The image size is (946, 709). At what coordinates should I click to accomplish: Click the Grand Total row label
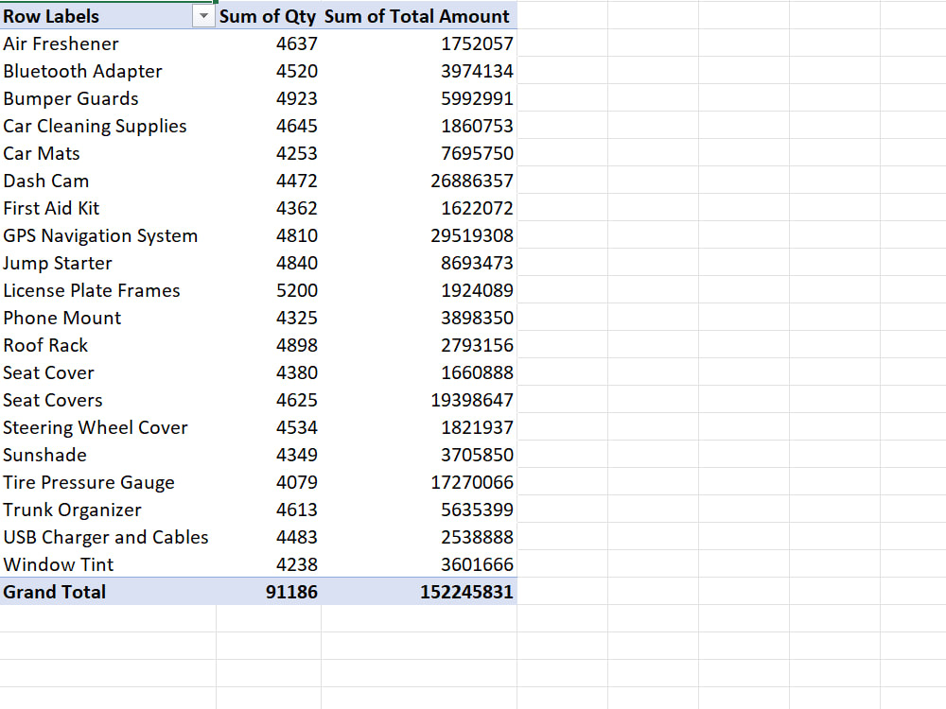[54, 592]
